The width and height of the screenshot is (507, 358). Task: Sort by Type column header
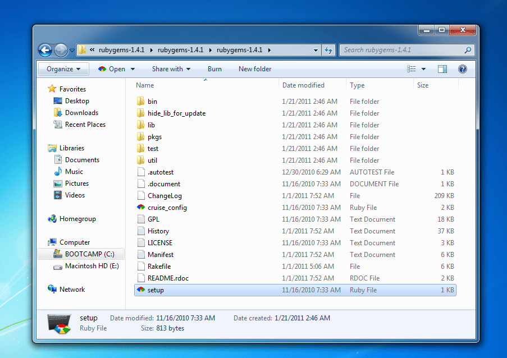click(x=357, y=85)
